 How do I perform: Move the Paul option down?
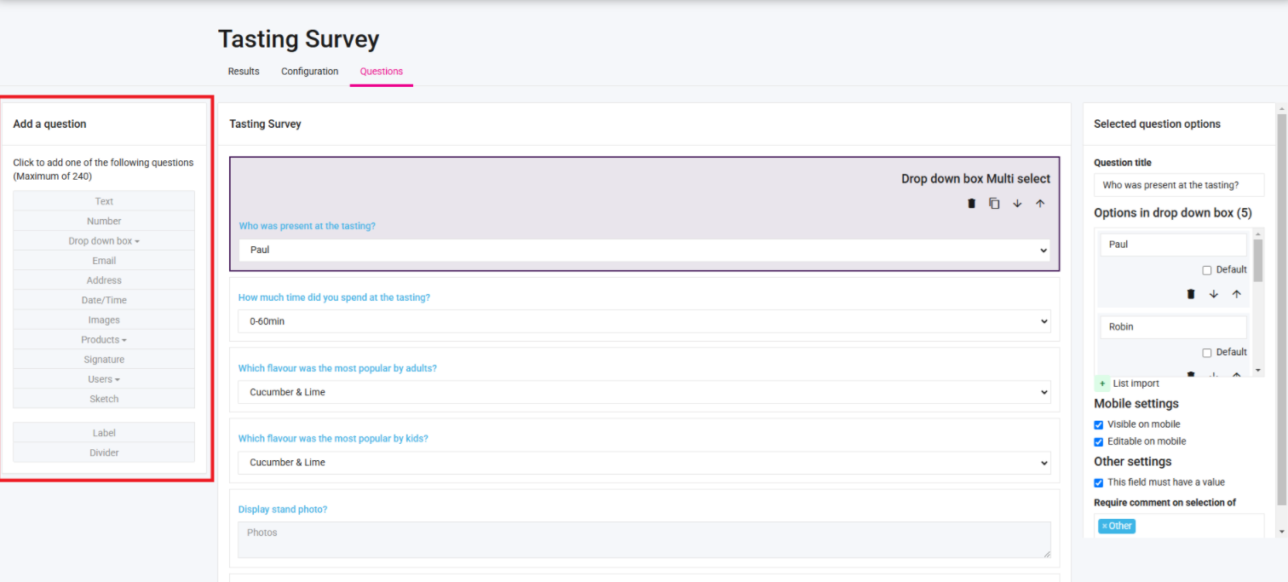[1214, 294]
